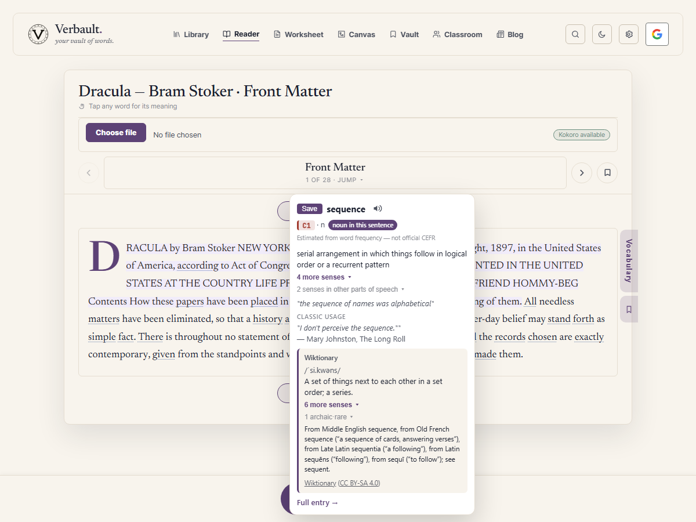Tap the word 'chosen' in text

[543, 337]
